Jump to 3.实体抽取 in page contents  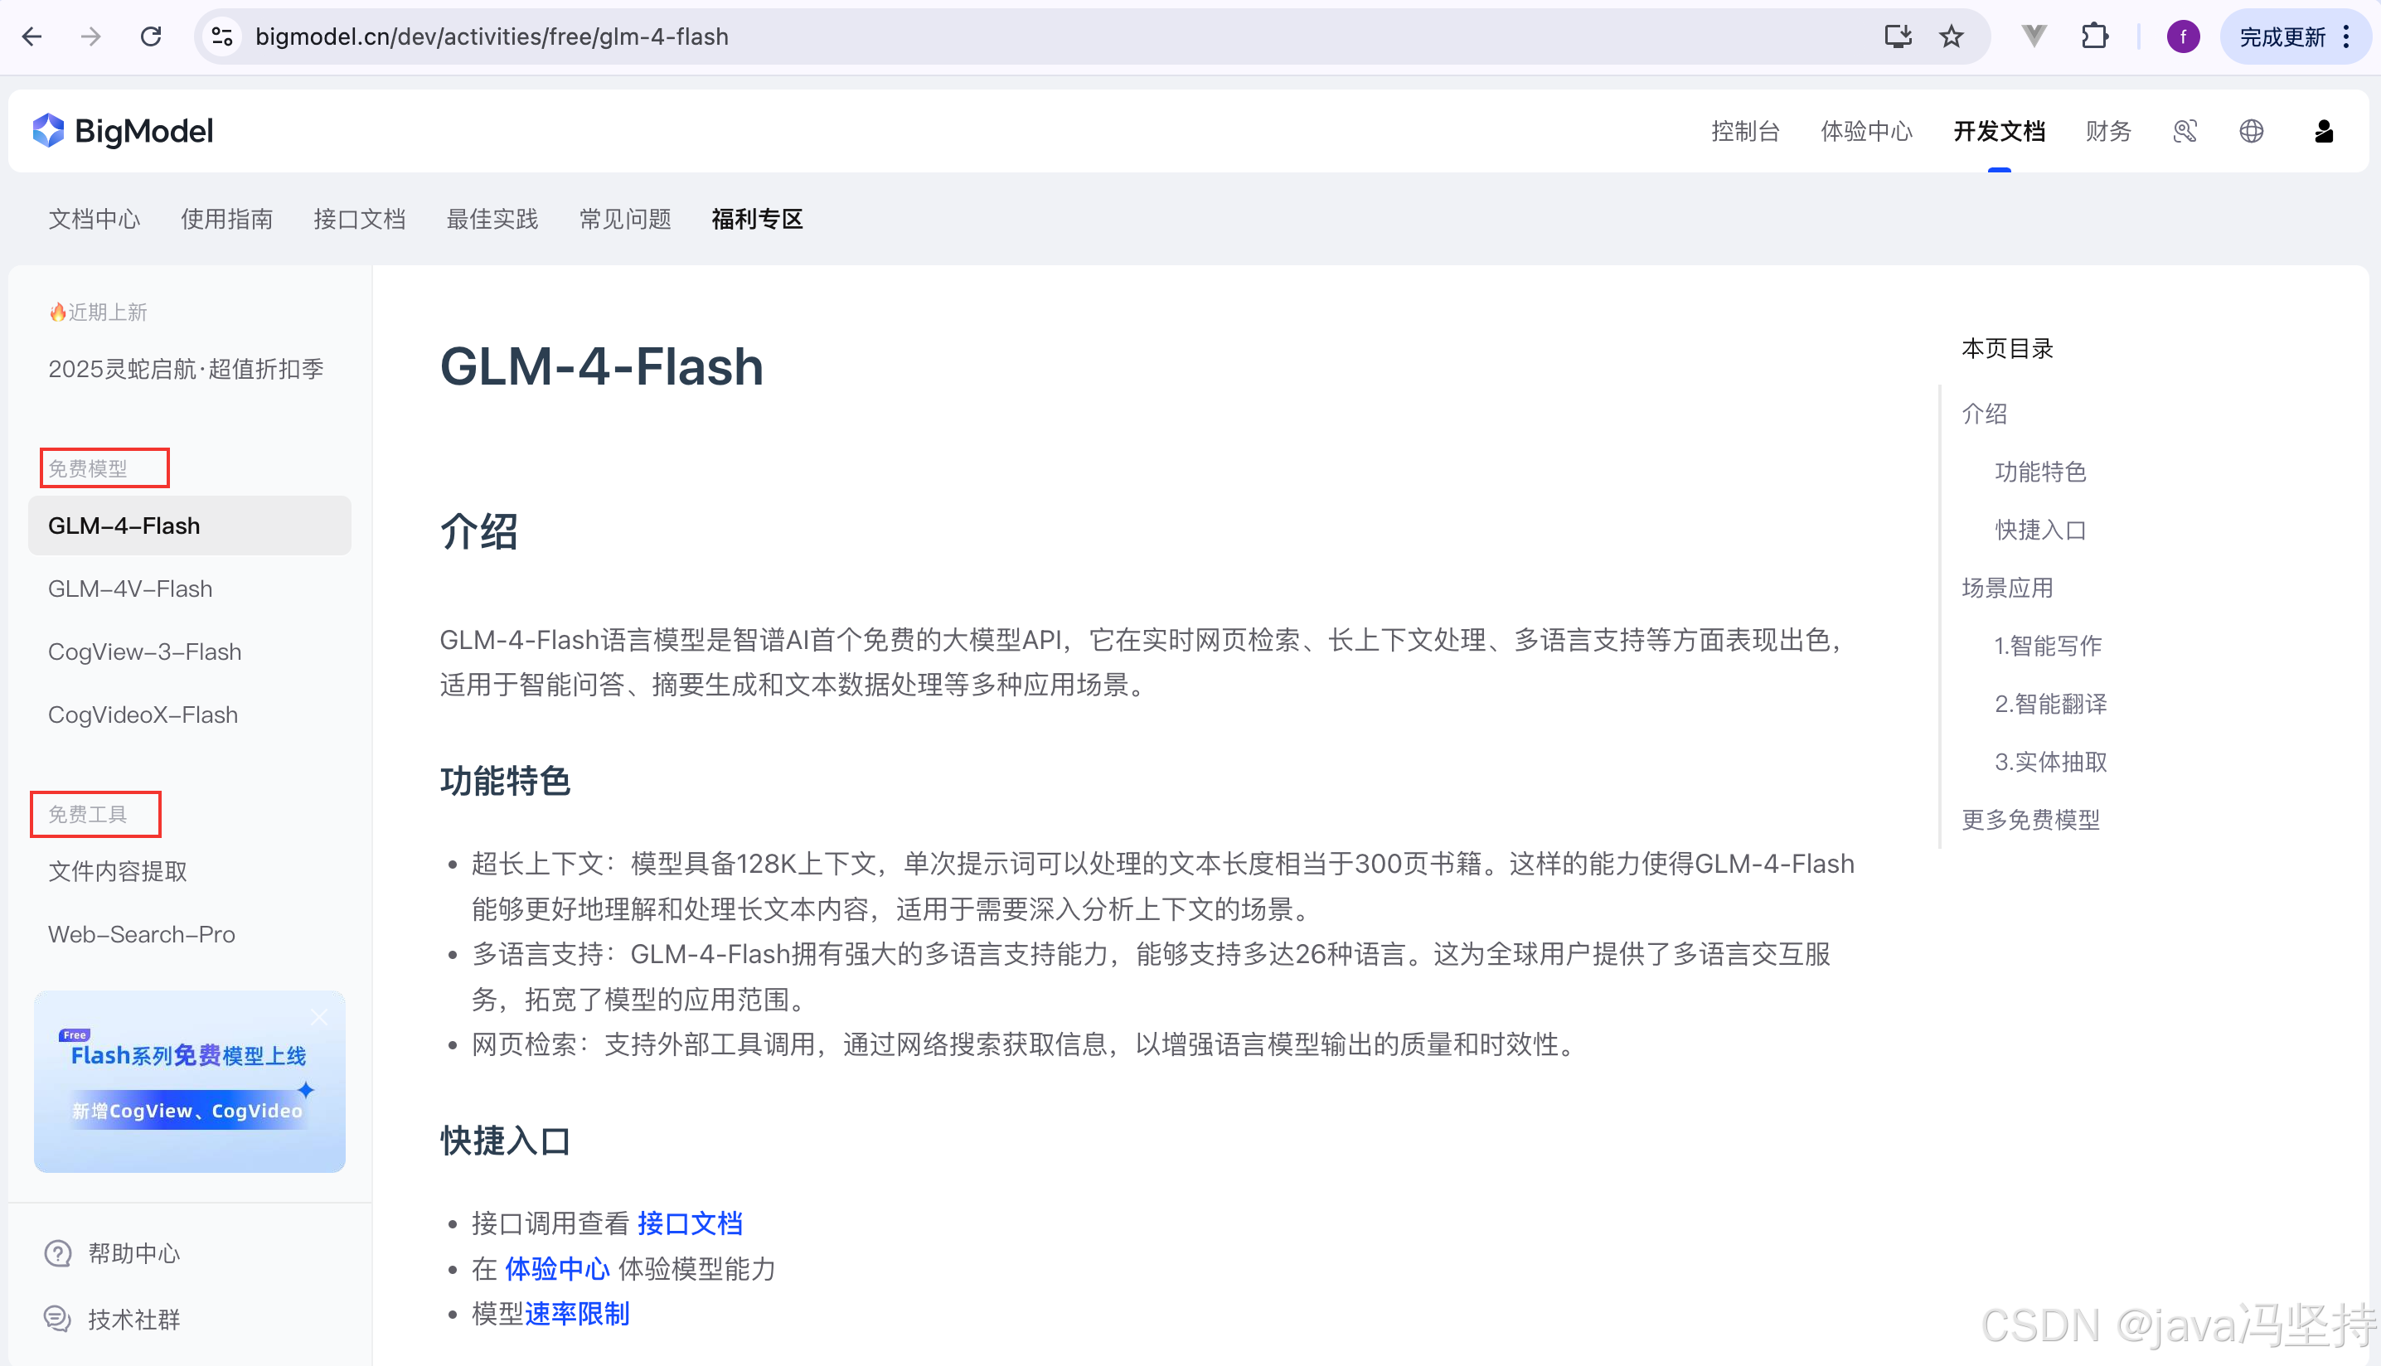(x=2051, y=762)
